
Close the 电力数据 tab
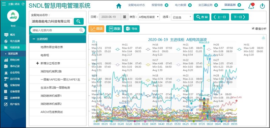(x=190, y=5)
